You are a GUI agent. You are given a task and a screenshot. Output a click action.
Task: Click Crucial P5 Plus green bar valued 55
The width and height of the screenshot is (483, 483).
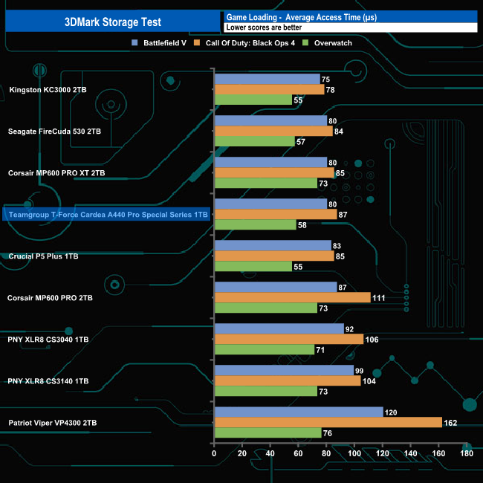click(x=253, y=266)
